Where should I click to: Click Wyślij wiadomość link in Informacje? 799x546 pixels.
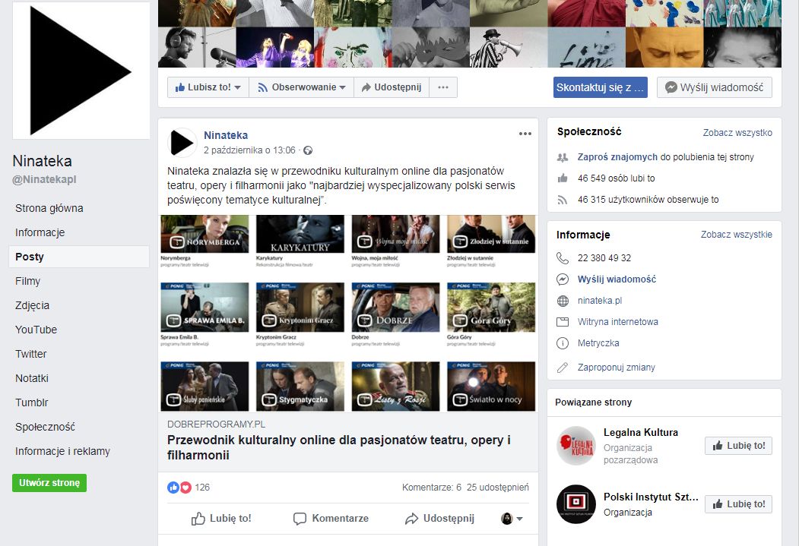[x=617, y=279]
